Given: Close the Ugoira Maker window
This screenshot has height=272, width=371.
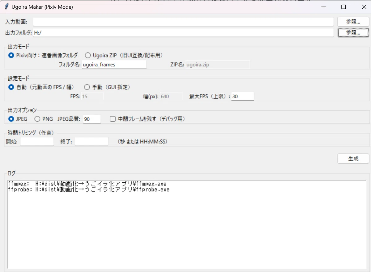Looking at the screenshot, I should (x=364, y=7).
